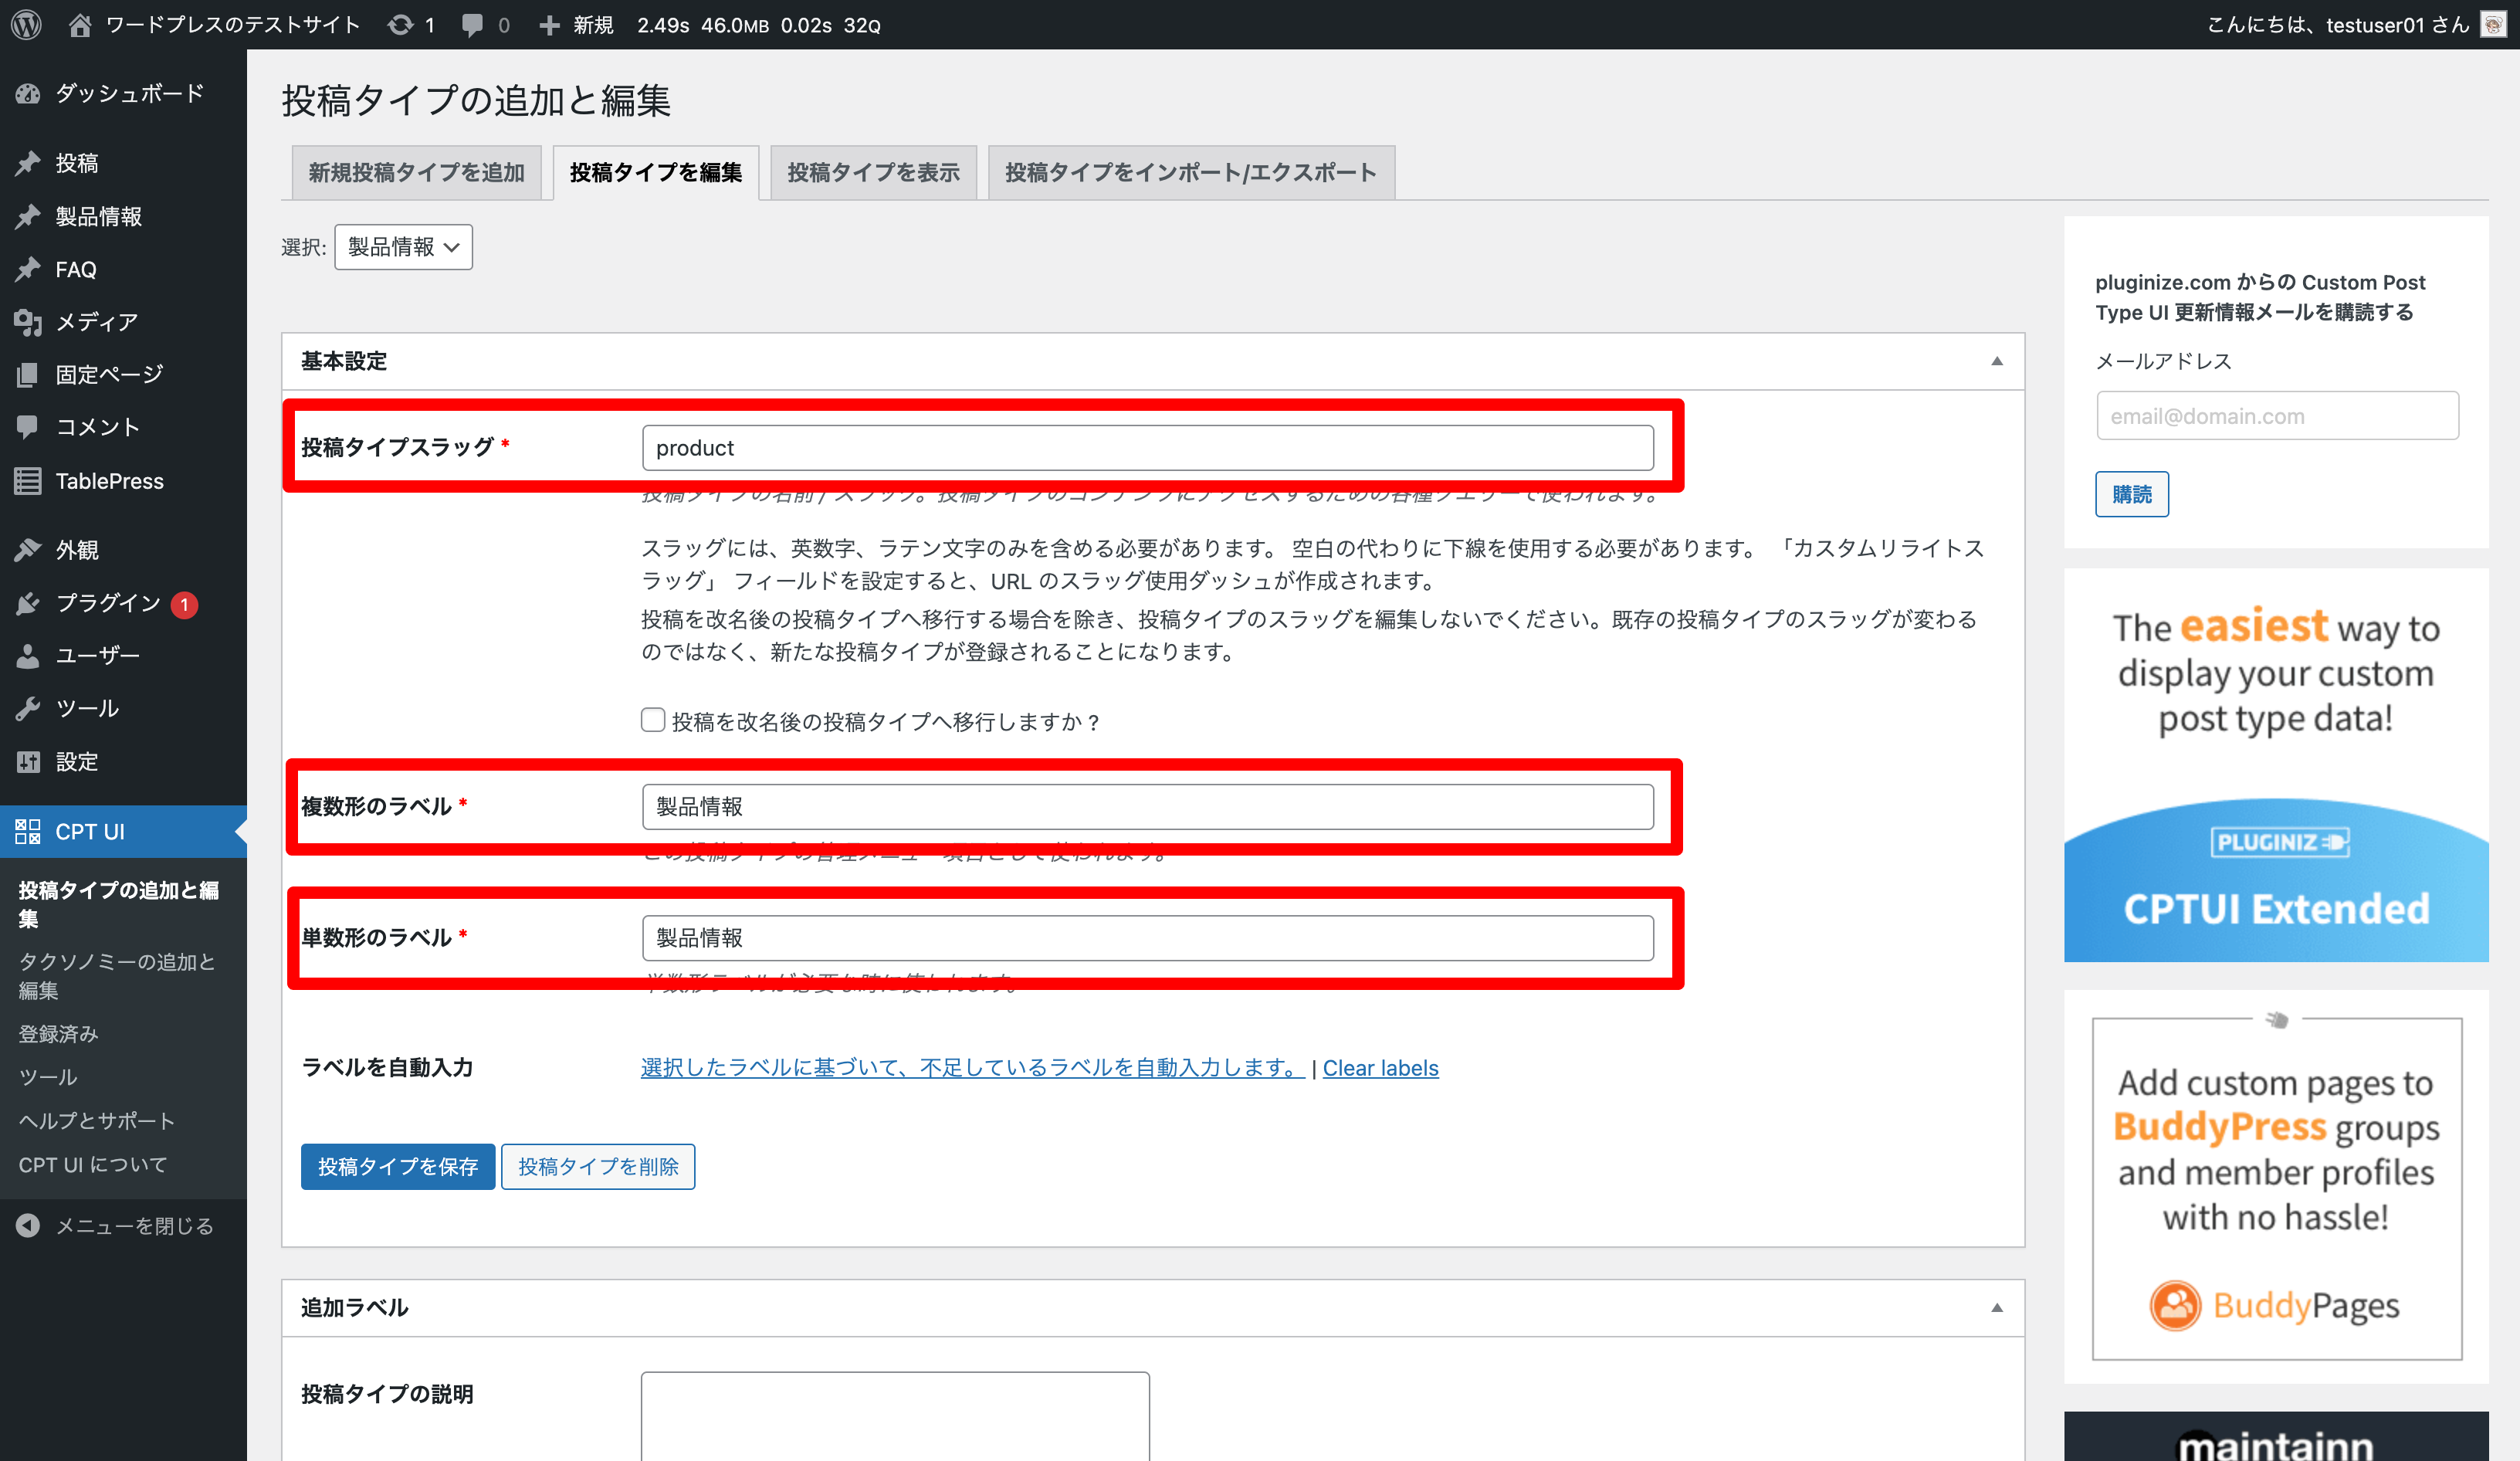Click the 固定ページ pages icon
2520x1461 pixels.
(x=28, y=375)
